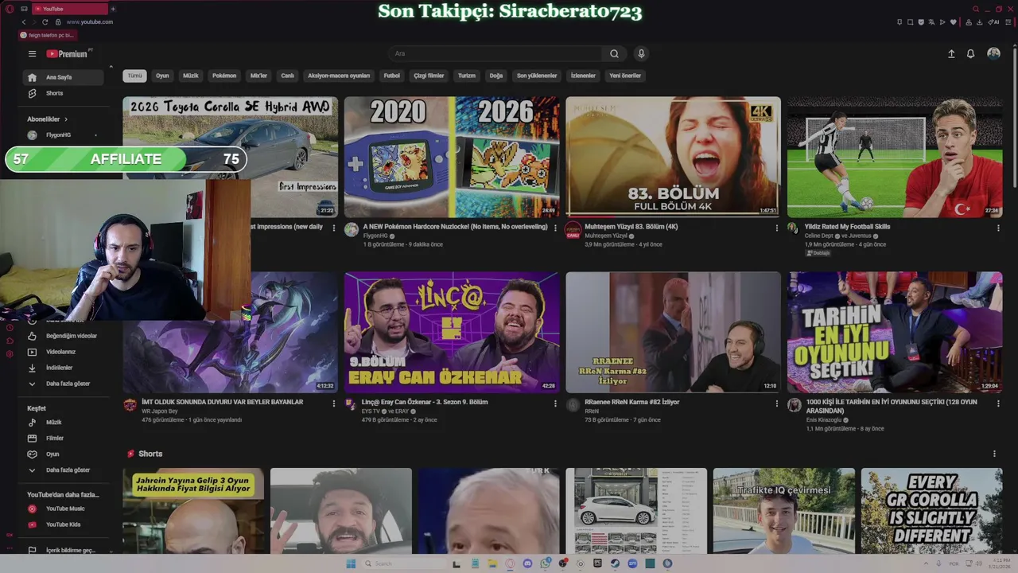Viewport: 1018px width, 573px height.
Task: Select the Oyun filter chip
Action: [x=162, y=76]
